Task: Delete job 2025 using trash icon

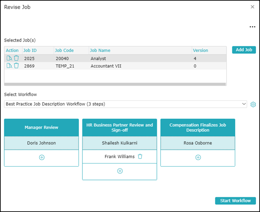Action: tap(16, 58)
